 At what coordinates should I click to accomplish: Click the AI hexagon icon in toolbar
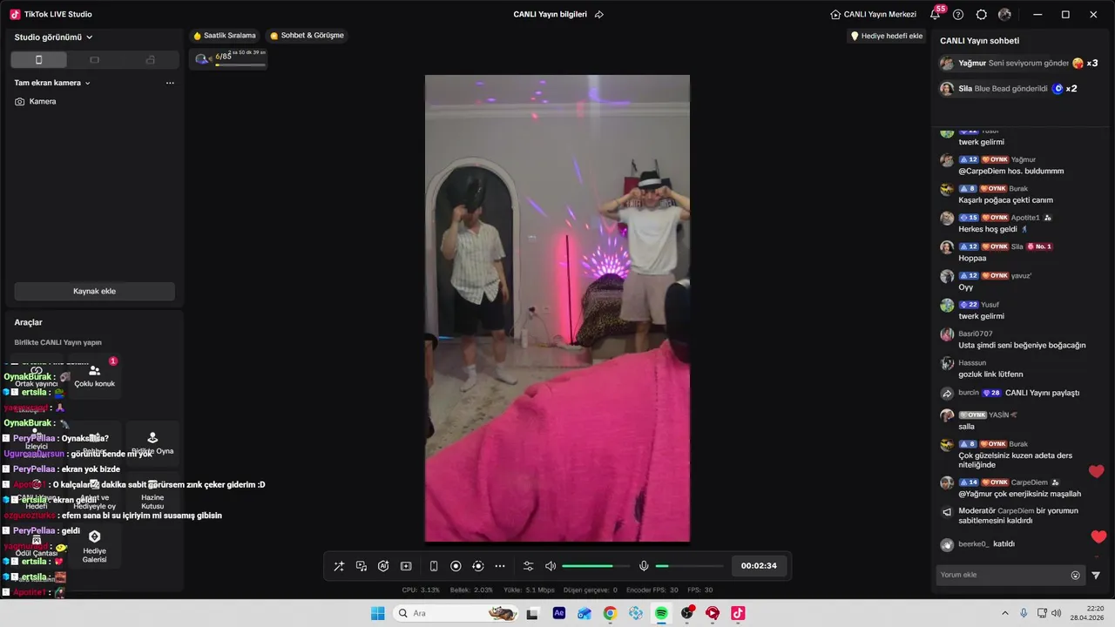coord(383,566)
